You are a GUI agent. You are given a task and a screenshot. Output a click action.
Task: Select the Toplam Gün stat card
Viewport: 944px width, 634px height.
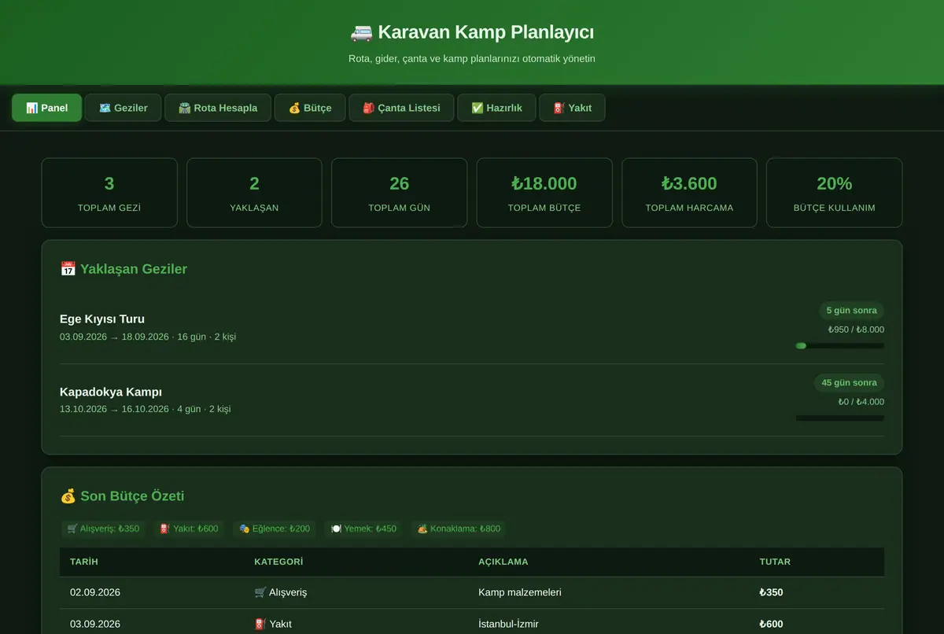tap(399, 193)
